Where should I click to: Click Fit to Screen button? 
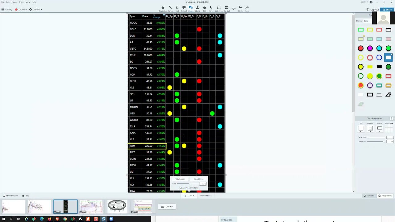pyautogui.click(x=180, y=179)
